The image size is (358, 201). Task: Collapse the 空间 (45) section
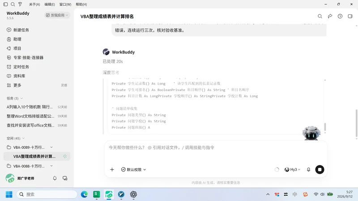(16, 138)
